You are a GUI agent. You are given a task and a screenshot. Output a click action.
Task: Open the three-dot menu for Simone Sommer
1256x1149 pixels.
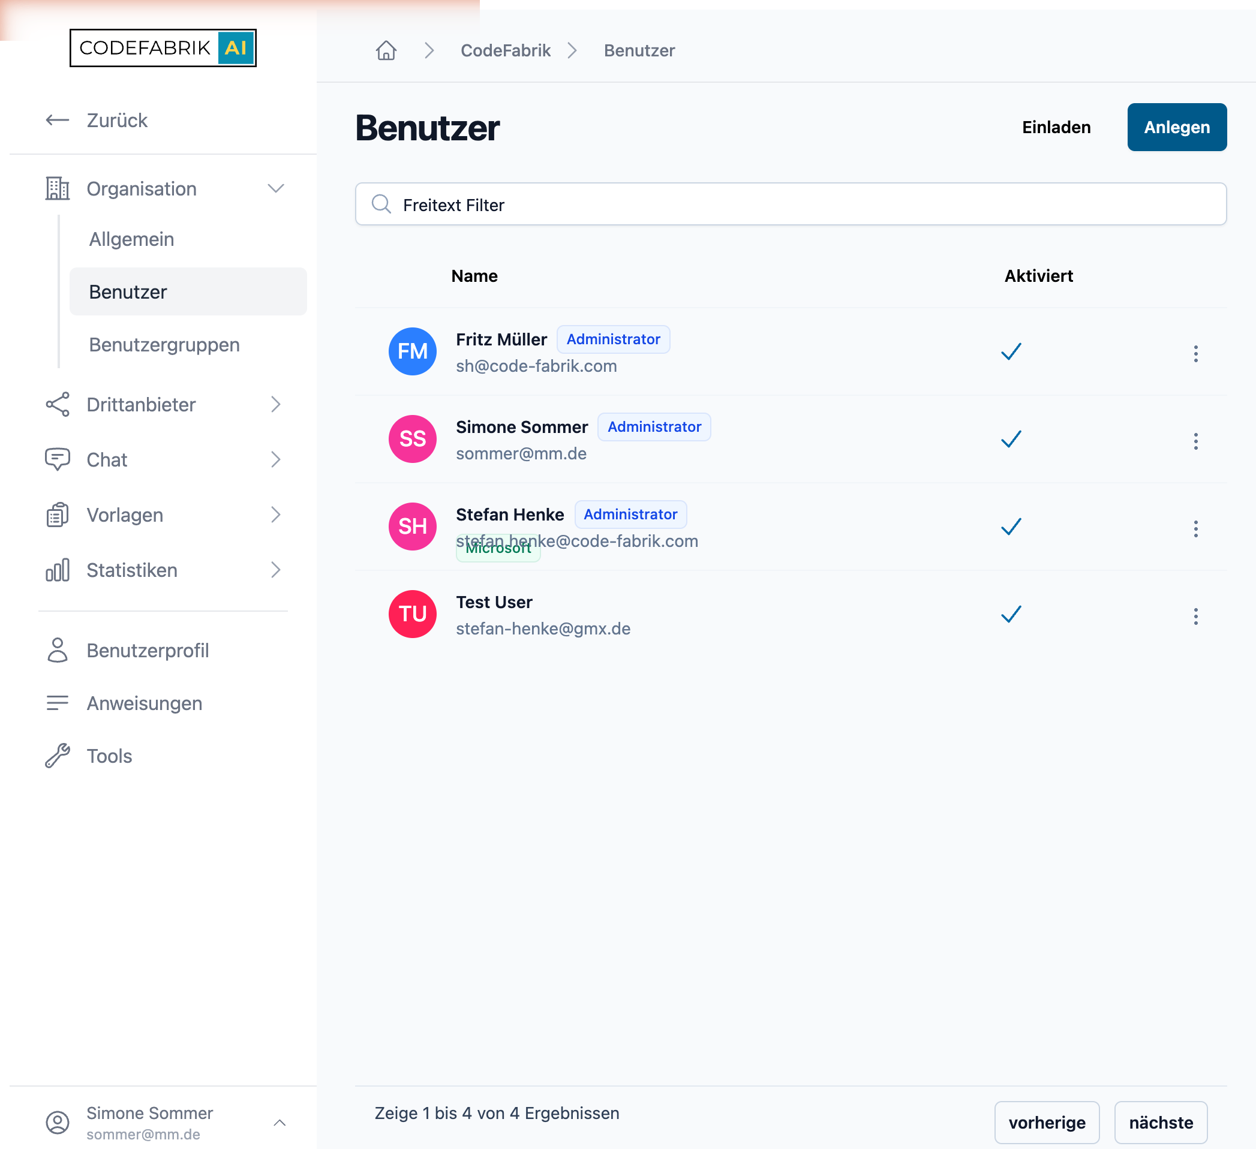pyautogui.click(x=1195, y=441)
